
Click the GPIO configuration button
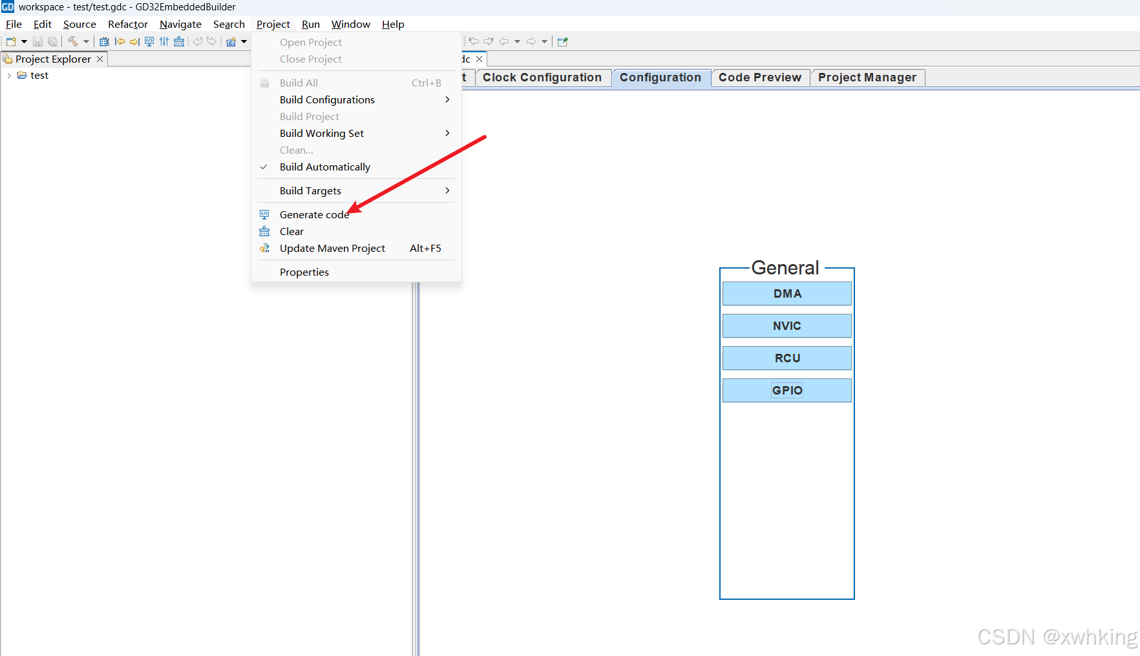[787, 391]
